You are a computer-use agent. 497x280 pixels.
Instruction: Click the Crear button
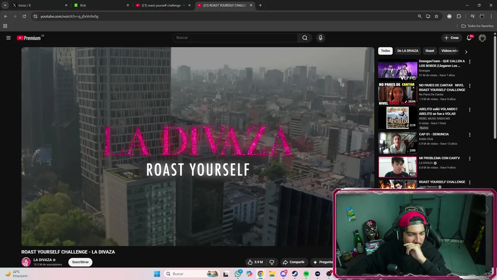(x=452, y=38)
